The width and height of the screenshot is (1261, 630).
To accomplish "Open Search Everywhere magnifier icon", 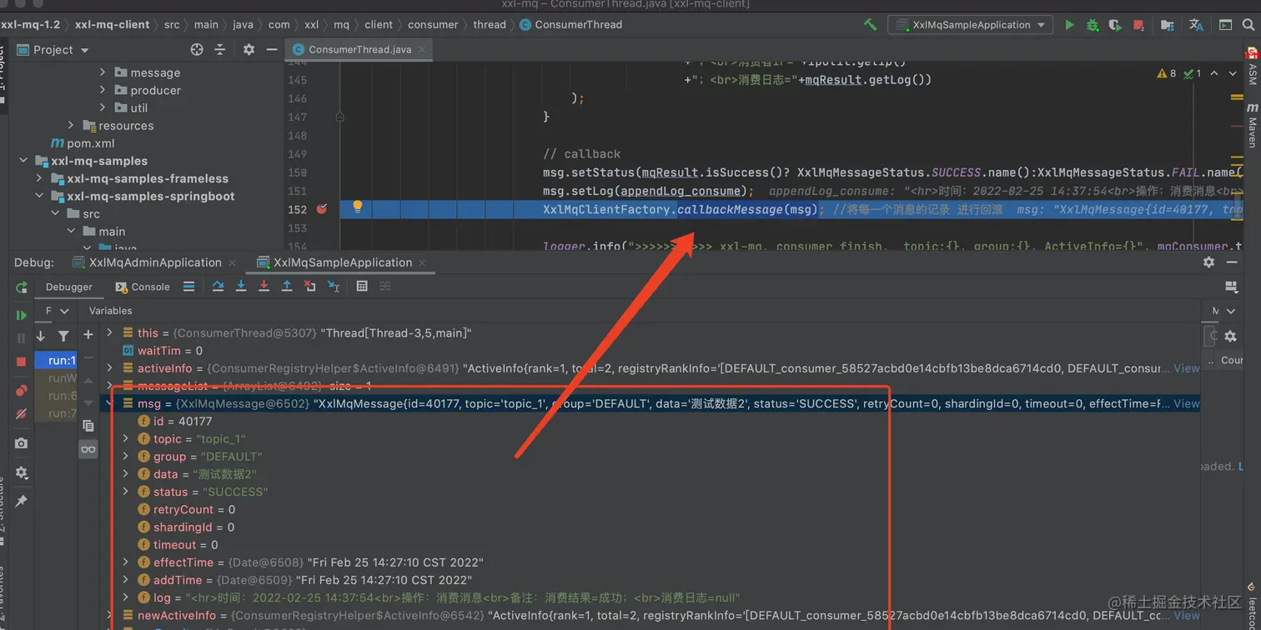I will pos(1248,25).
